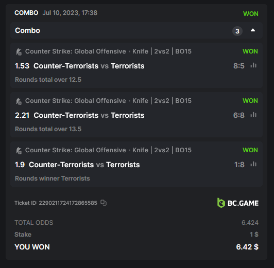Image resolution: width=274 pixels, height=268 pixels.
Task: Click the CS:GO icon in second bet
Action: 19,101
